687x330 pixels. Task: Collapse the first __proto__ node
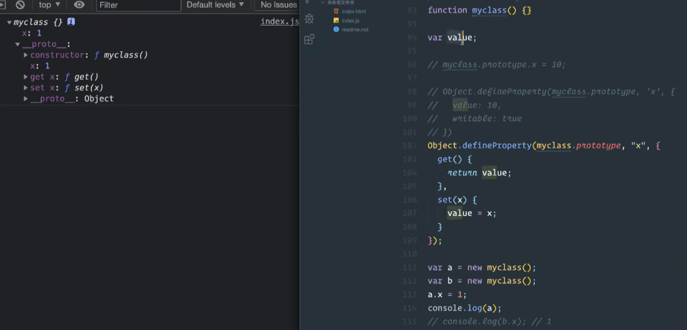coord(17,45)
